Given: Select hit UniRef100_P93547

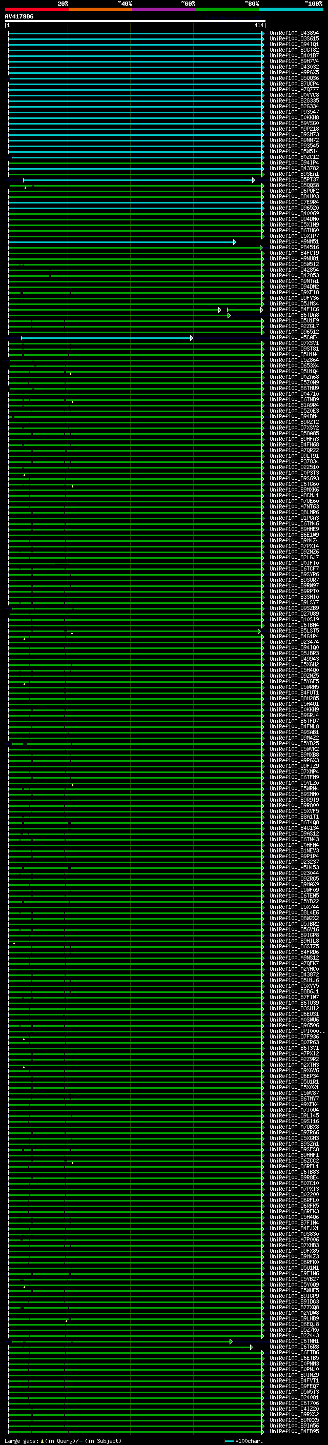Looking at the screenshot, I should click(x=294, y=112).
